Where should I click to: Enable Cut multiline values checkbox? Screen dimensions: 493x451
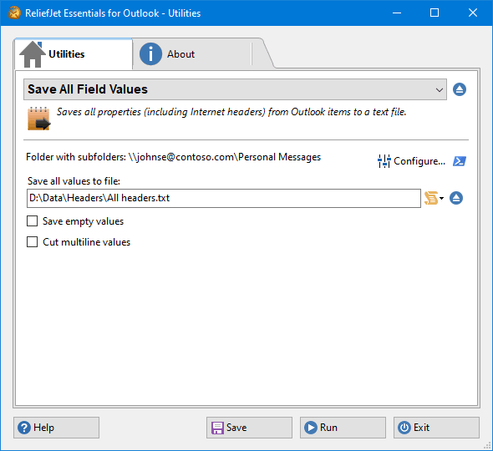(x=32, y=242)
